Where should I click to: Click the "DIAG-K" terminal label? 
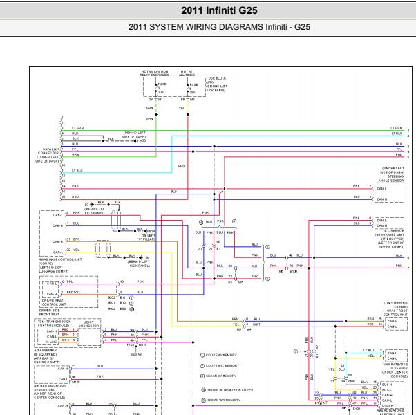point(387,406)
